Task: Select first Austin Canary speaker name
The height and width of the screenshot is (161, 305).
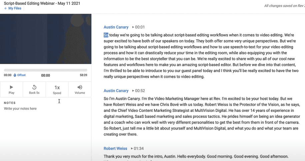Action: click(116, 27)
